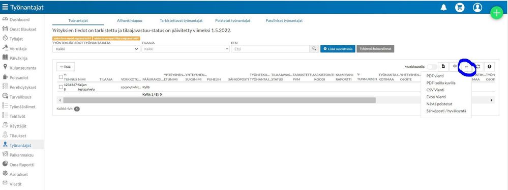Click the green plus add button
This screenshot has height=190, width=508.
(x=496, y=13)
